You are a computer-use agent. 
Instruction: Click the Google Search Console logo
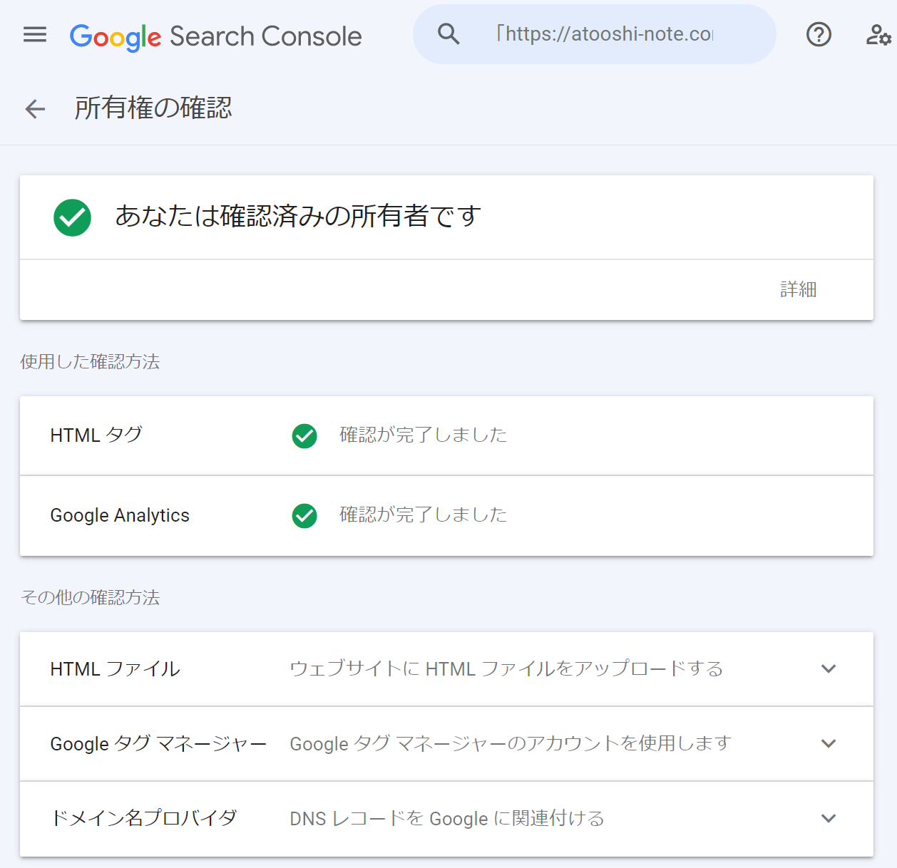coord(215,36)
